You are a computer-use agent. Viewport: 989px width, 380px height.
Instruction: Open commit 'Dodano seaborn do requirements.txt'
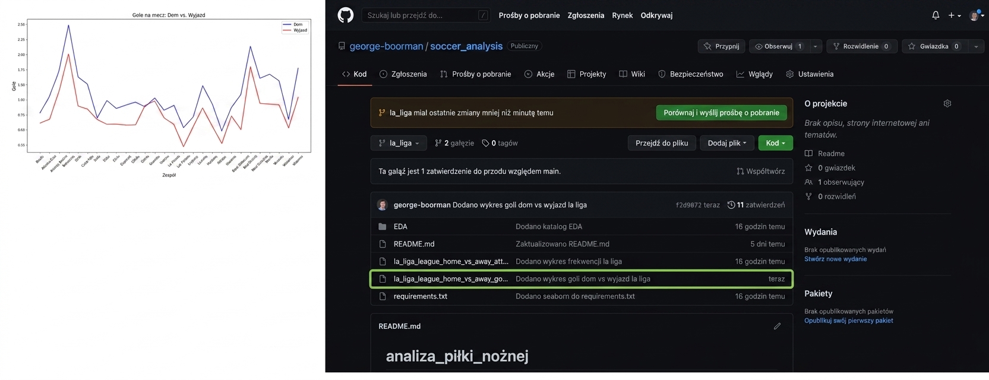575,296
